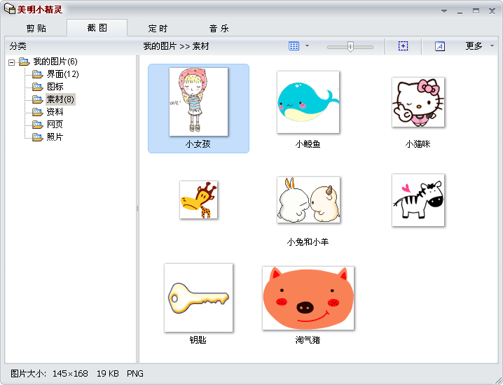This screenshot has width=503, height=385.
Task: Switch to the 截图 tab
Action: [97, 28]
